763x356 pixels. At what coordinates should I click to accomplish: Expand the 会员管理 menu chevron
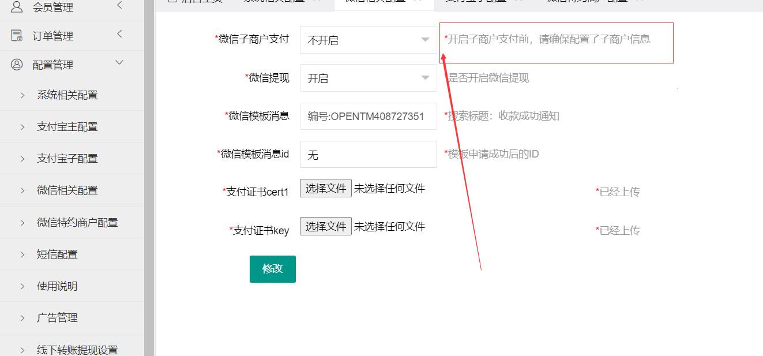click(119, 6)
